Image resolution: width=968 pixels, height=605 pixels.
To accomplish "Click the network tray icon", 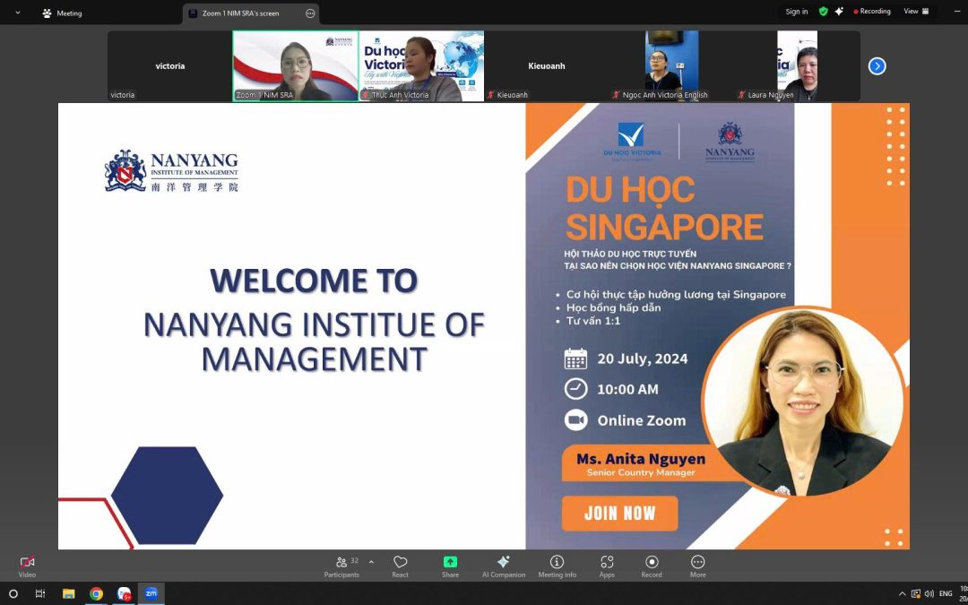I will tap(916, 594).
